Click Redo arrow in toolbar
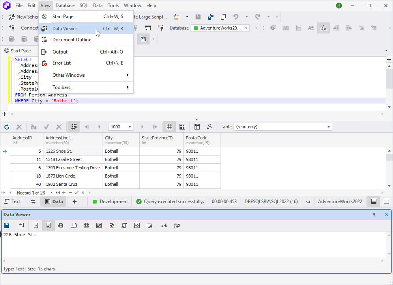 pos(257,17)
